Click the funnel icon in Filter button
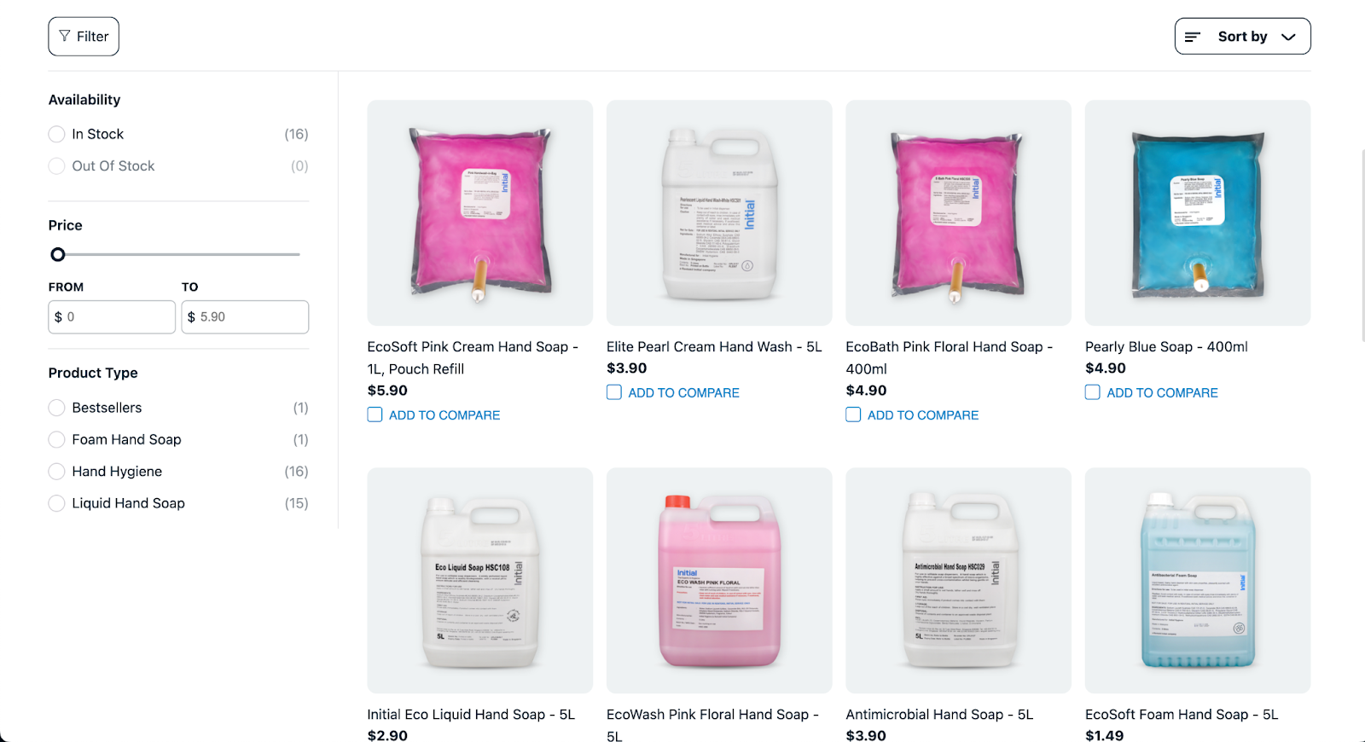This screenshot has width=1365, height=742. click(65, 36)
